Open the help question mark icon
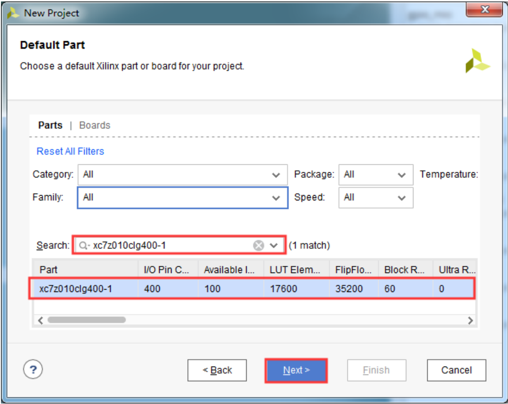 33,369
